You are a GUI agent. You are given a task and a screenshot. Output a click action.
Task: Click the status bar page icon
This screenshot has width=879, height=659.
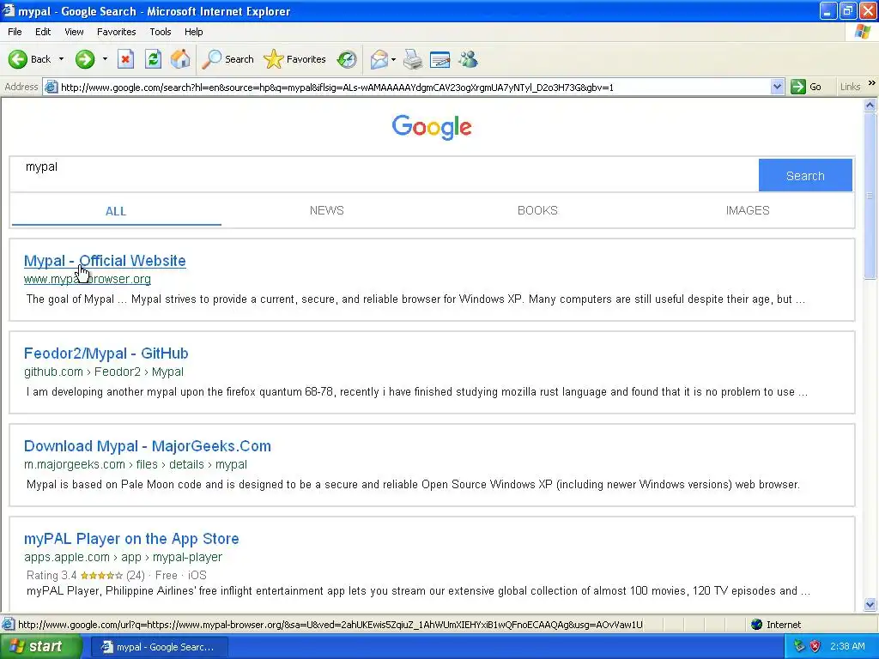(9, 625)
